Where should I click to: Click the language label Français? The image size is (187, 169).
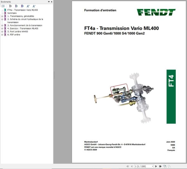[171, 150]
